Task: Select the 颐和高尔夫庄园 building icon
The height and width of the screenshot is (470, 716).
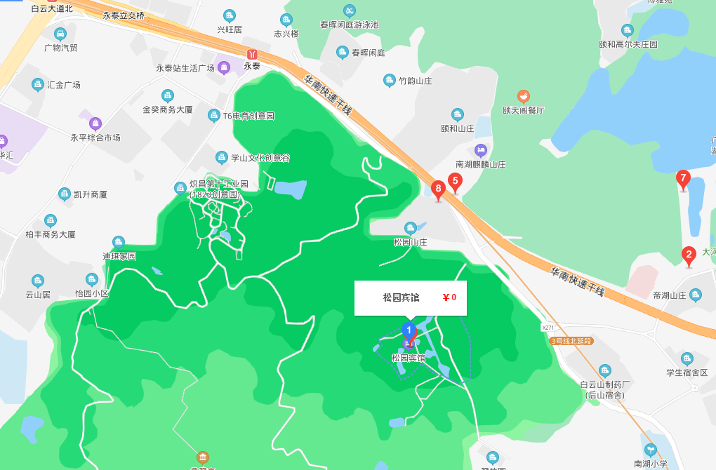Action: click(628, 31)
